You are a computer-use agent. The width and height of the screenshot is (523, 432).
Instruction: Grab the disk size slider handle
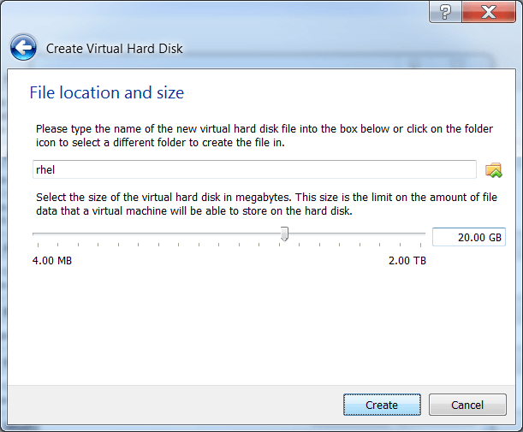pos(284,234)
